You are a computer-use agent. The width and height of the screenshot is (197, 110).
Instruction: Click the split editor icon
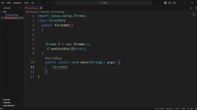tap(196, 8)
